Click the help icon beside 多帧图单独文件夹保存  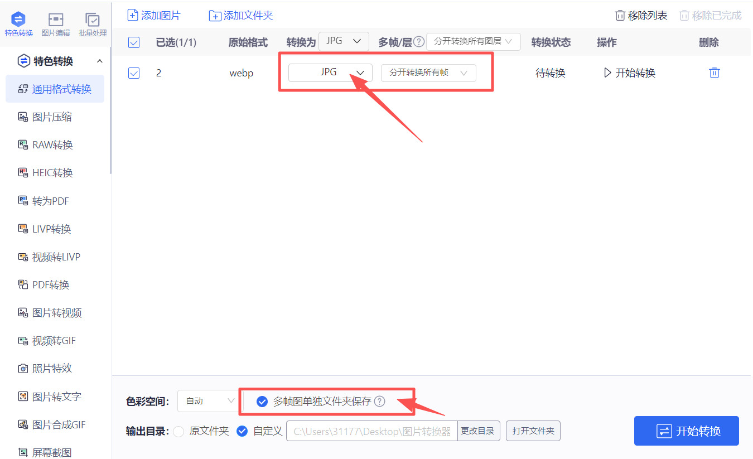[x=379, y=402]
